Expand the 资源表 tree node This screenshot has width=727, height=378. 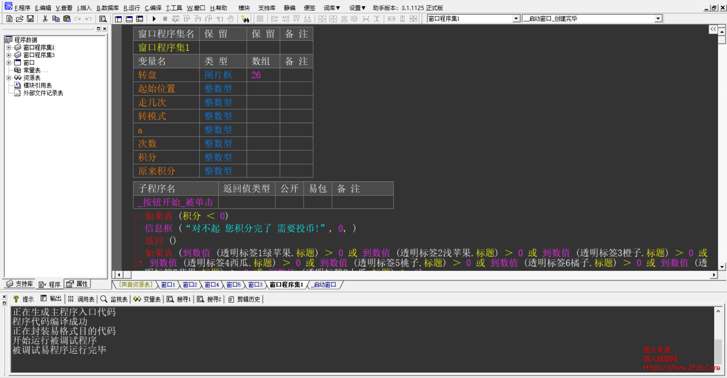(x=9, y=78)
